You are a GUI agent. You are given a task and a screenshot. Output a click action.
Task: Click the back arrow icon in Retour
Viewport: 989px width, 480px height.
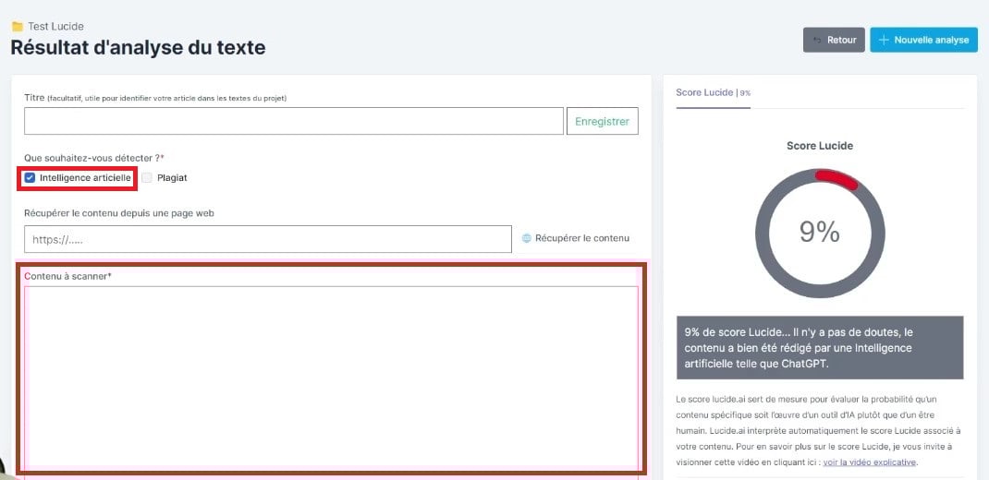click(x=817, y=41)
